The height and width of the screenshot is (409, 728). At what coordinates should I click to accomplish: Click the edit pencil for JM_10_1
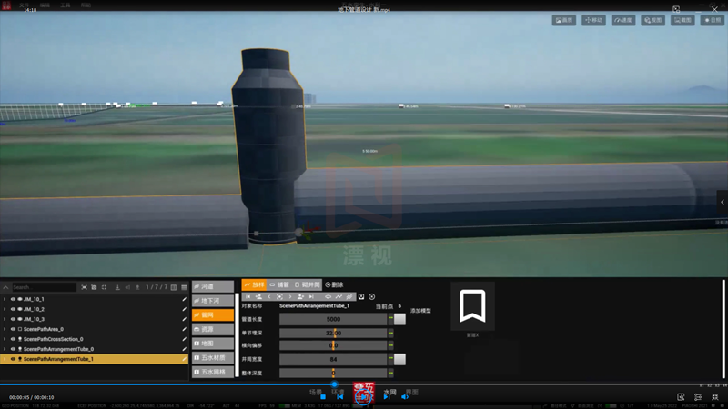[x=184, y=299]
